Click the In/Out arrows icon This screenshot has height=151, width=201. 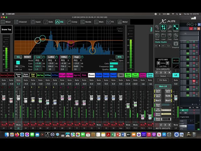(x=163, y=27)
